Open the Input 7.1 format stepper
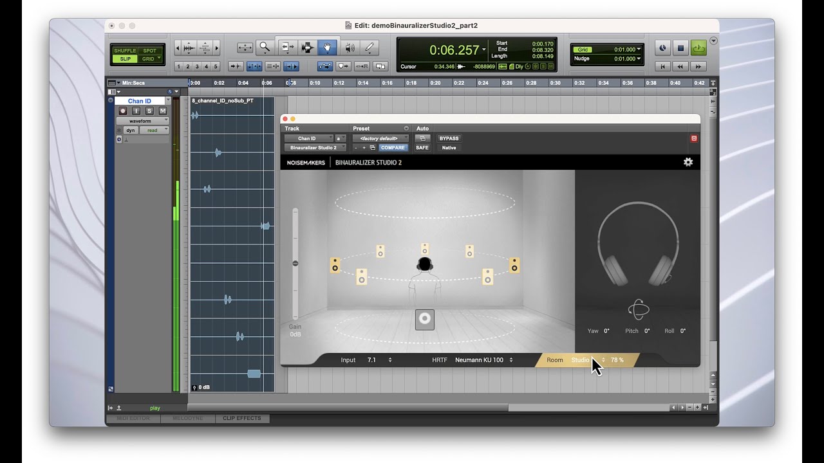This screenshot has height=463, width=824. 390,360
